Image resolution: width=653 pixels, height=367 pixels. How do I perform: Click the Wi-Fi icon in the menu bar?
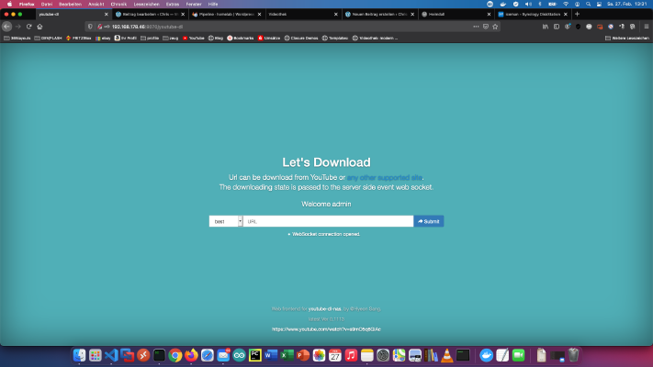(566, 5)
